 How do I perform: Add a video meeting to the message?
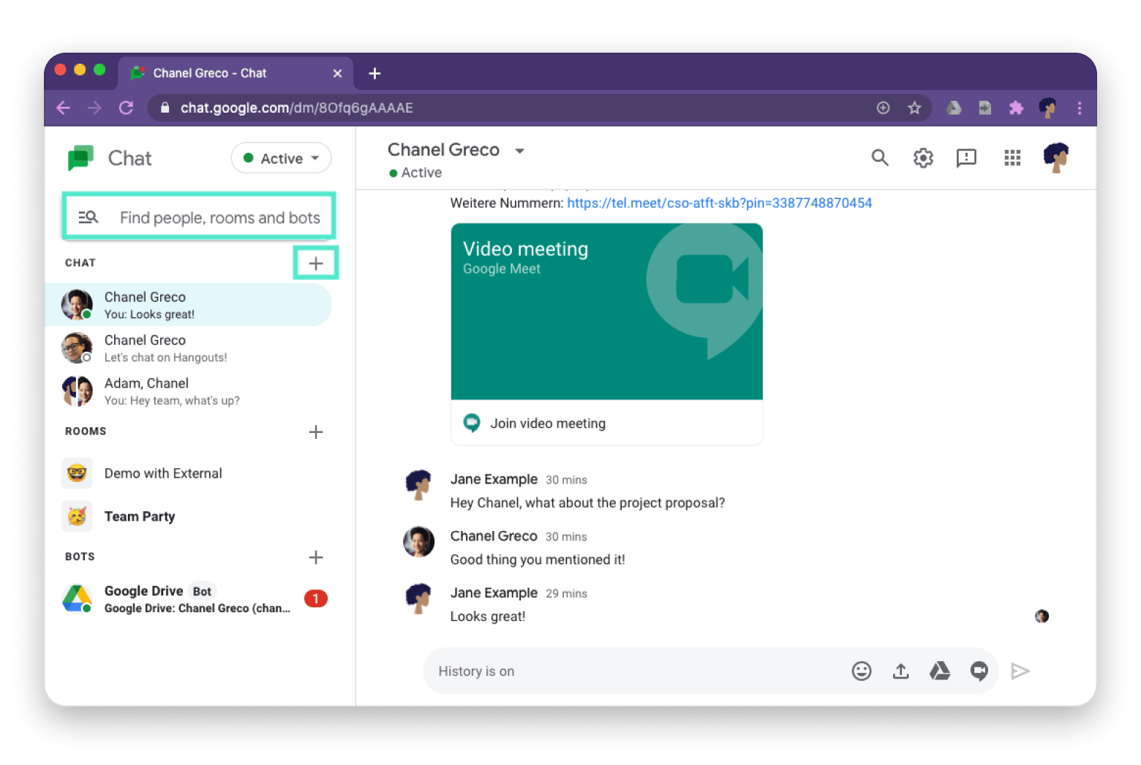point(979,671)
